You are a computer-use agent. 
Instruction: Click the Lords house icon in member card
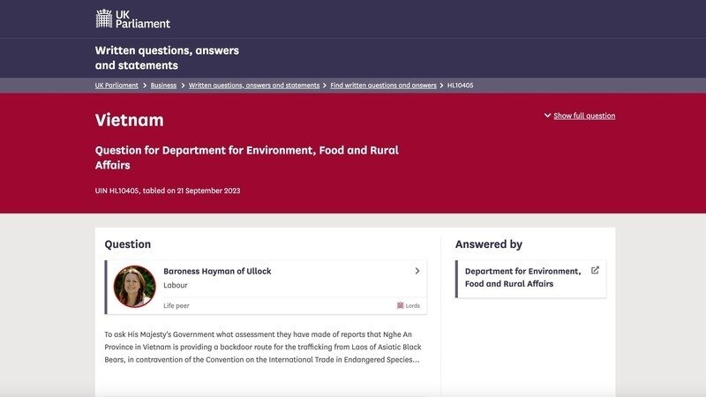tap(400, 305)
